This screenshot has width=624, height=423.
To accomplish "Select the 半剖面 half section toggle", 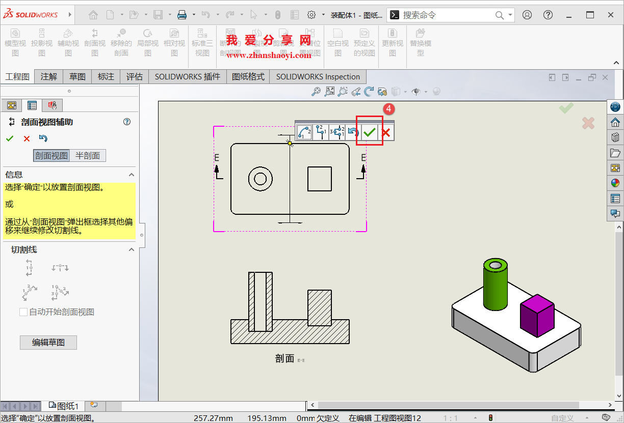I will [88, 156].
